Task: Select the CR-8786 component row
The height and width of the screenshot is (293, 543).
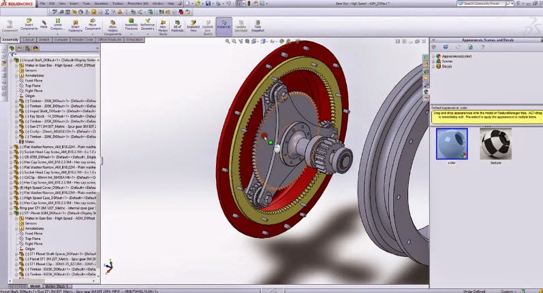Action: point(56,157)
